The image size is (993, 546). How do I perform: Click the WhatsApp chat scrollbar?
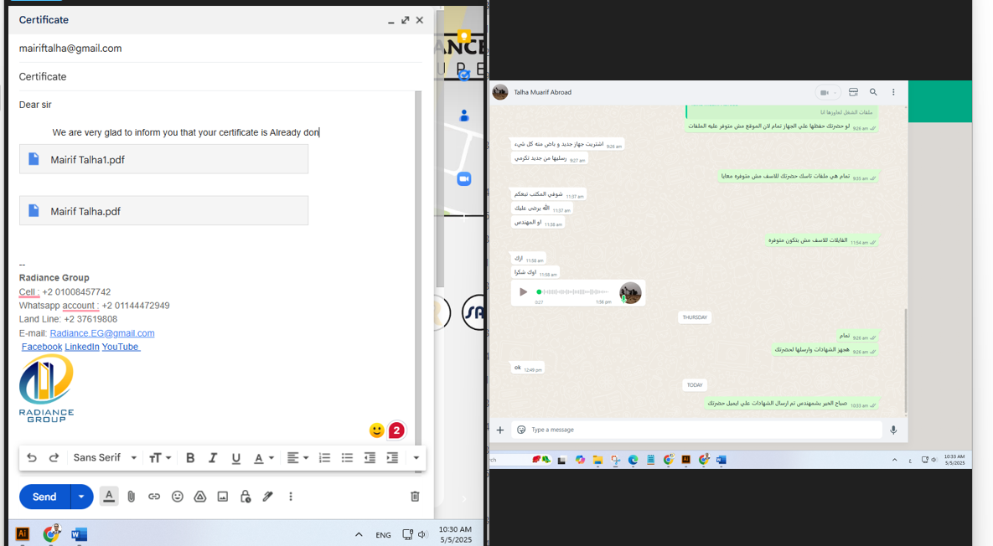(x=906, y=361)
